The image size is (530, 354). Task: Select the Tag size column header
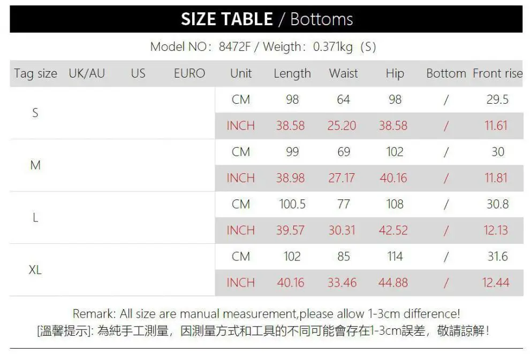click(x=35, y=74)
